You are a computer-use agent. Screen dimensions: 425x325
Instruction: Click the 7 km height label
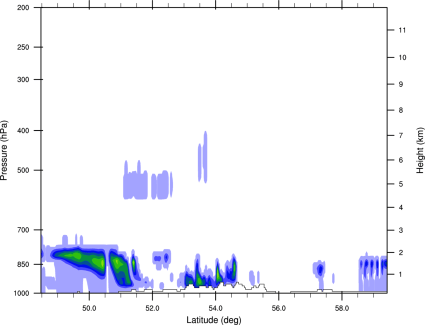tap(401, 135)
